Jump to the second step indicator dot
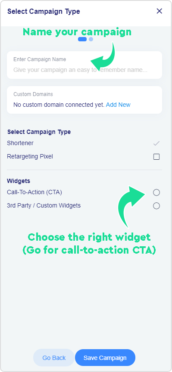The height and width of the screenshot is (372, 172). 91,39
